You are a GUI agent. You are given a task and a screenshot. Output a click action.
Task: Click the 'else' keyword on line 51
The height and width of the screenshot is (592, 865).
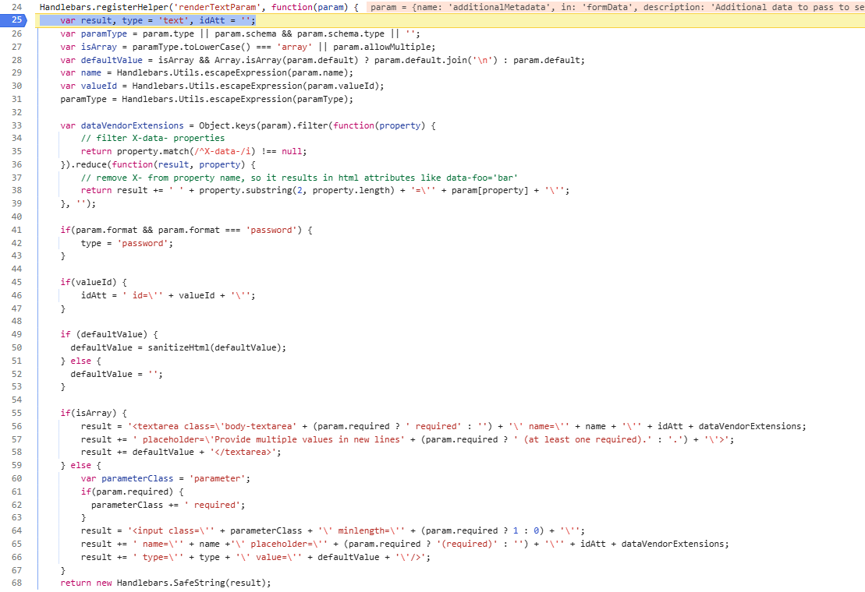pyautogui.click(x=80, y=361)
